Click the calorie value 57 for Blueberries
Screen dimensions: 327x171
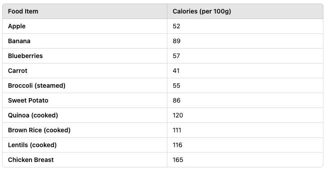[x=176, y=56]
